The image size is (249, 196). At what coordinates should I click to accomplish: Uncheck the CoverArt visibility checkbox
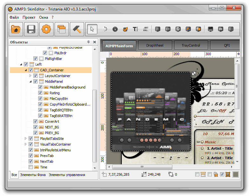click(35, 121)
